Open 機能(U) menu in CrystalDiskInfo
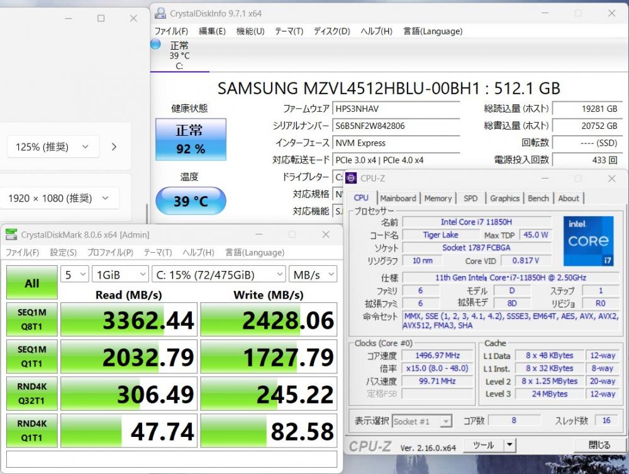 [250, 31]
